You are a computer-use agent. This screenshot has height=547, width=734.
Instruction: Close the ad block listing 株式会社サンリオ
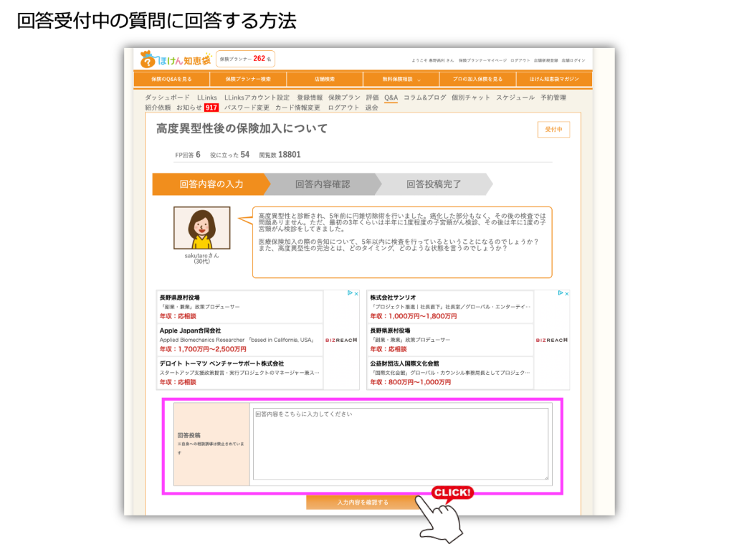tap(567, 294)
